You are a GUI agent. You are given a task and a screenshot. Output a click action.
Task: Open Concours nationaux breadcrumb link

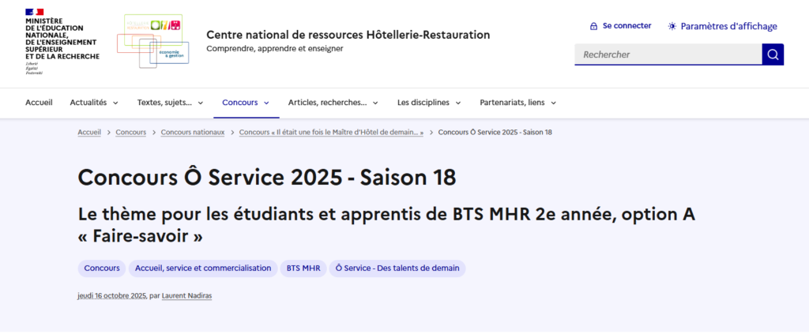tap(193, 132)
